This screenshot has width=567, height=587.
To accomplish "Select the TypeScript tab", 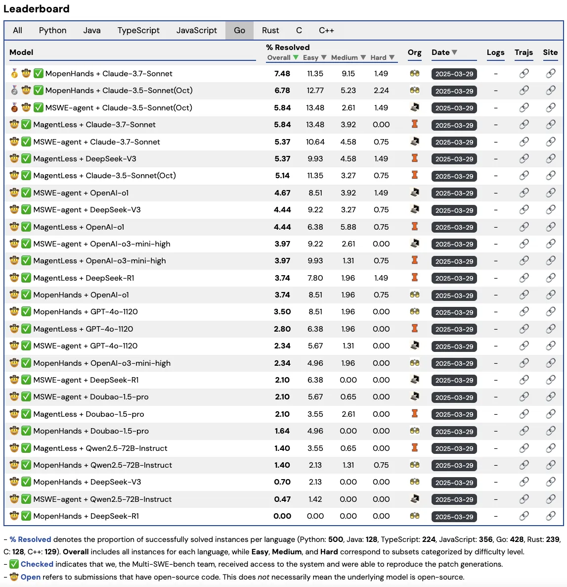I will [138, 30].
